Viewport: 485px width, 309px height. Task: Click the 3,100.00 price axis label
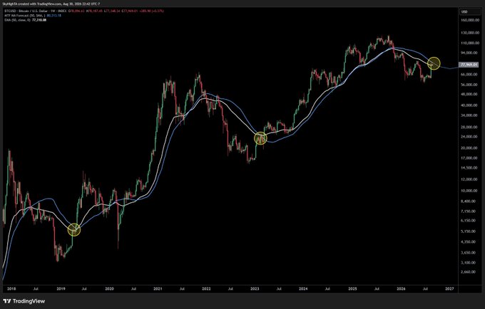pos(469,263)
